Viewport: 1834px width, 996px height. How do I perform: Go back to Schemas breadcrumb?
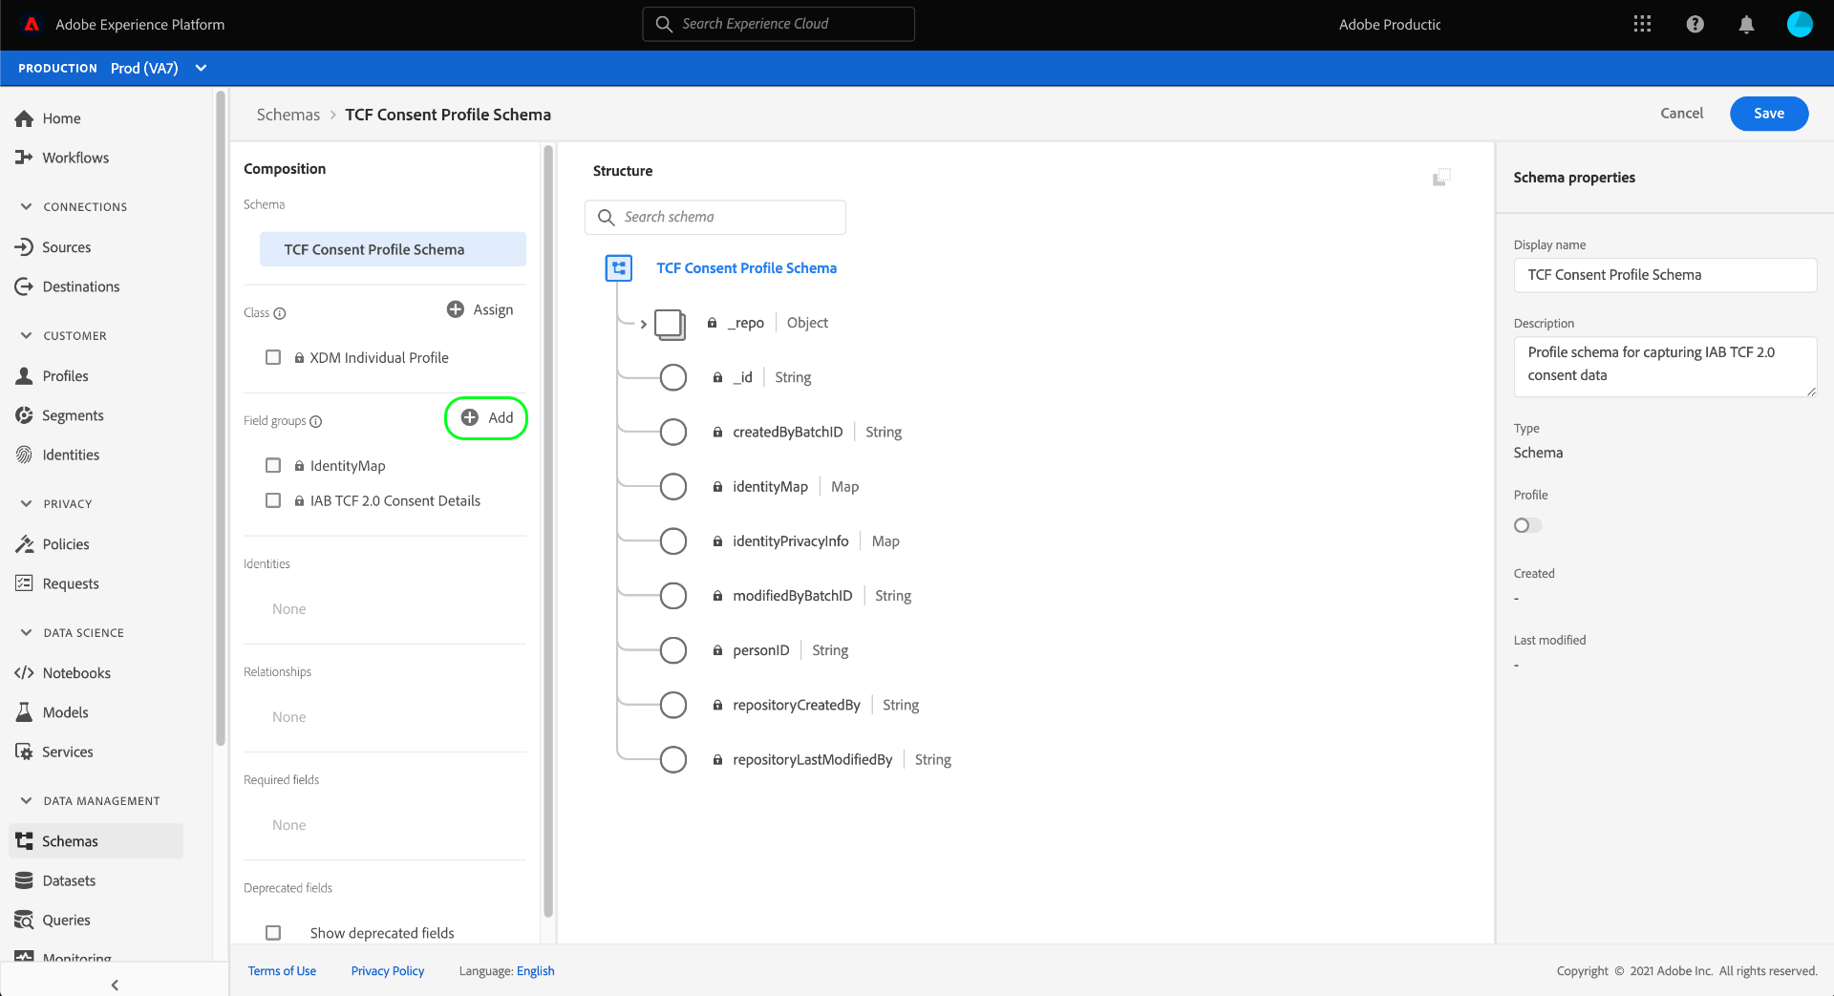click(x=288, y=115)
